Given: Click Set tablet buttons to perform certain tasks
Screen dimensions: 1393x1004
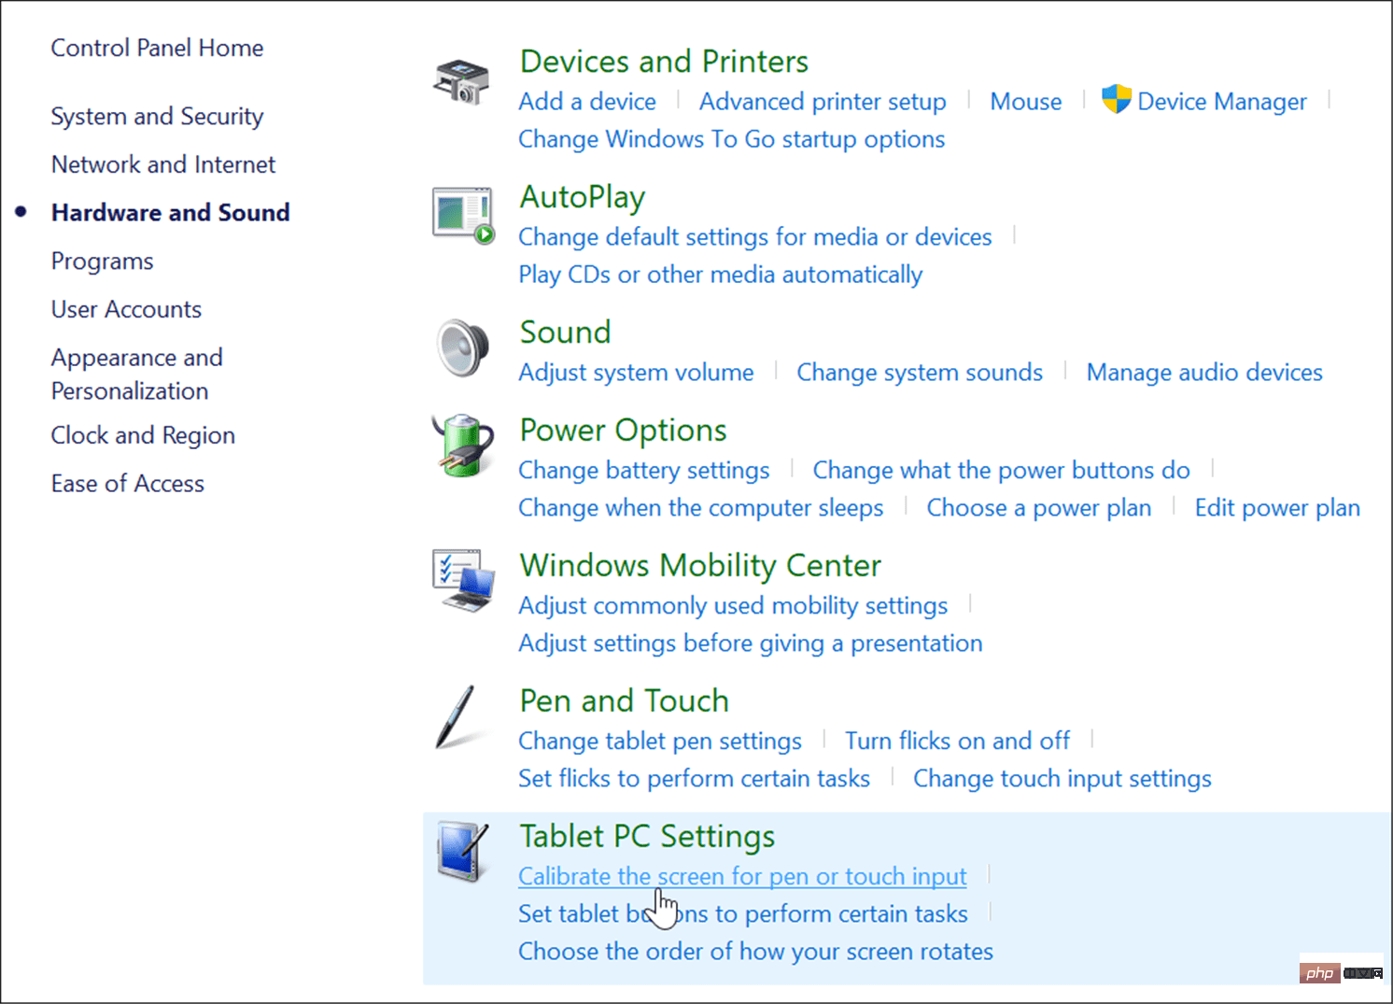Looking at the screenshot, I should 743,914.
